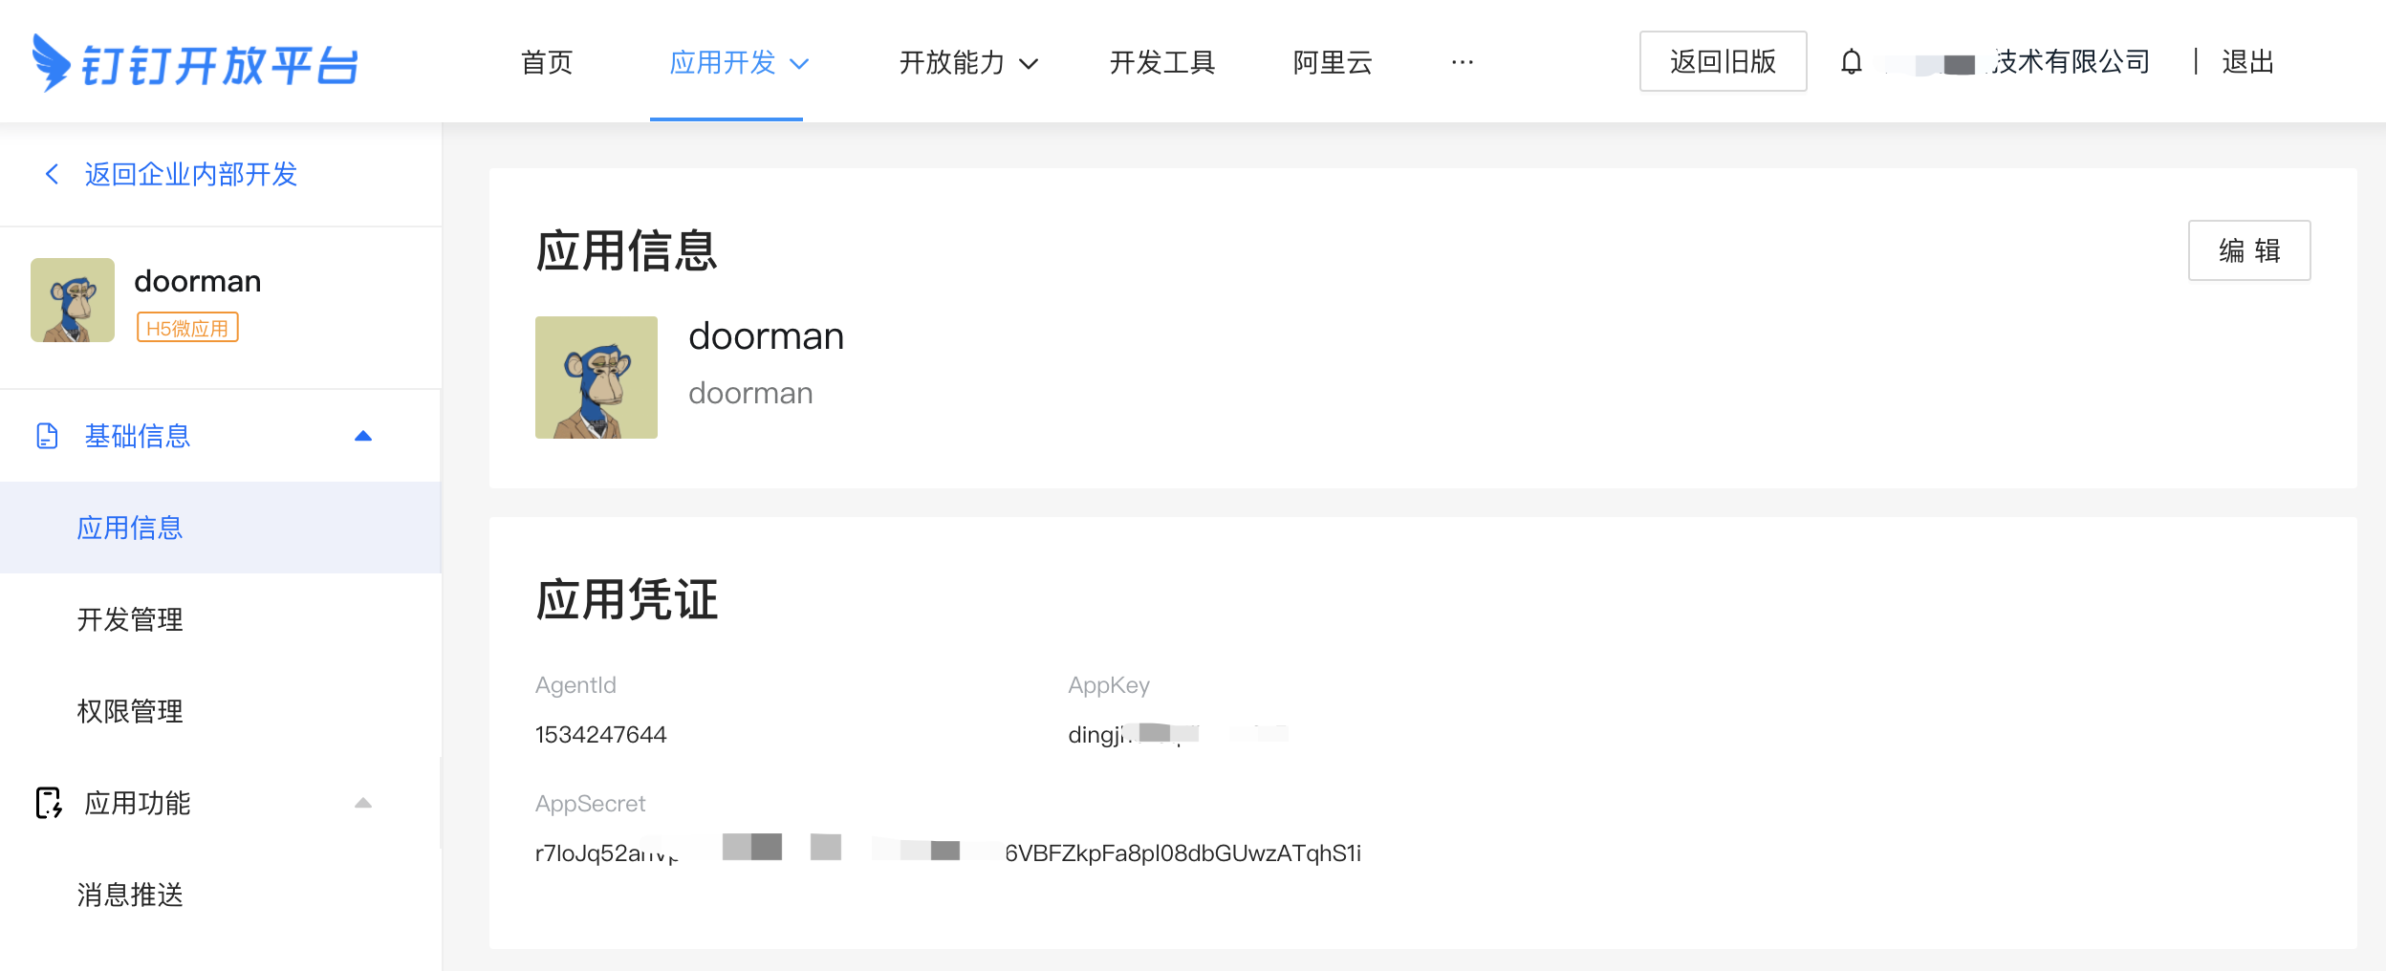Click the DingTalk open platform logo
Image resolution: width=2386 pixels, height=971 pixels.
point(195,63)
